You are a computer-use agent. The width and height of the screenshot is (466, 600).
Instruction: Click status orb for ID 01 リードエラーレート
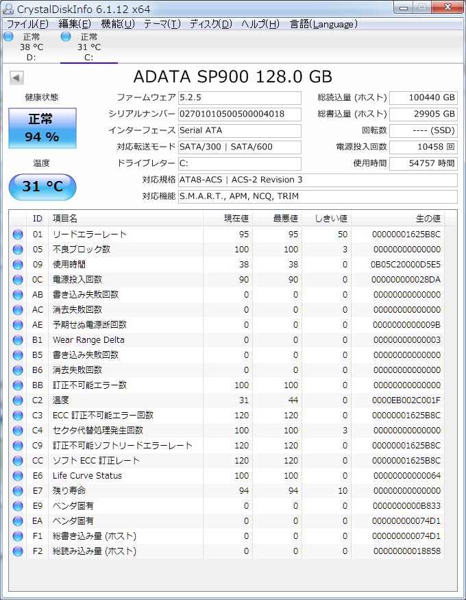(18, 235)
